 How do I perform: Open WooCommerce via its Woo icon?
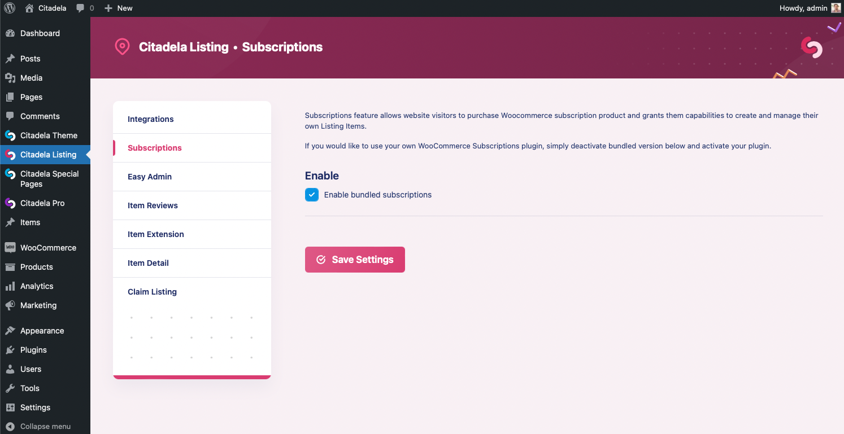tap(10, 248)
